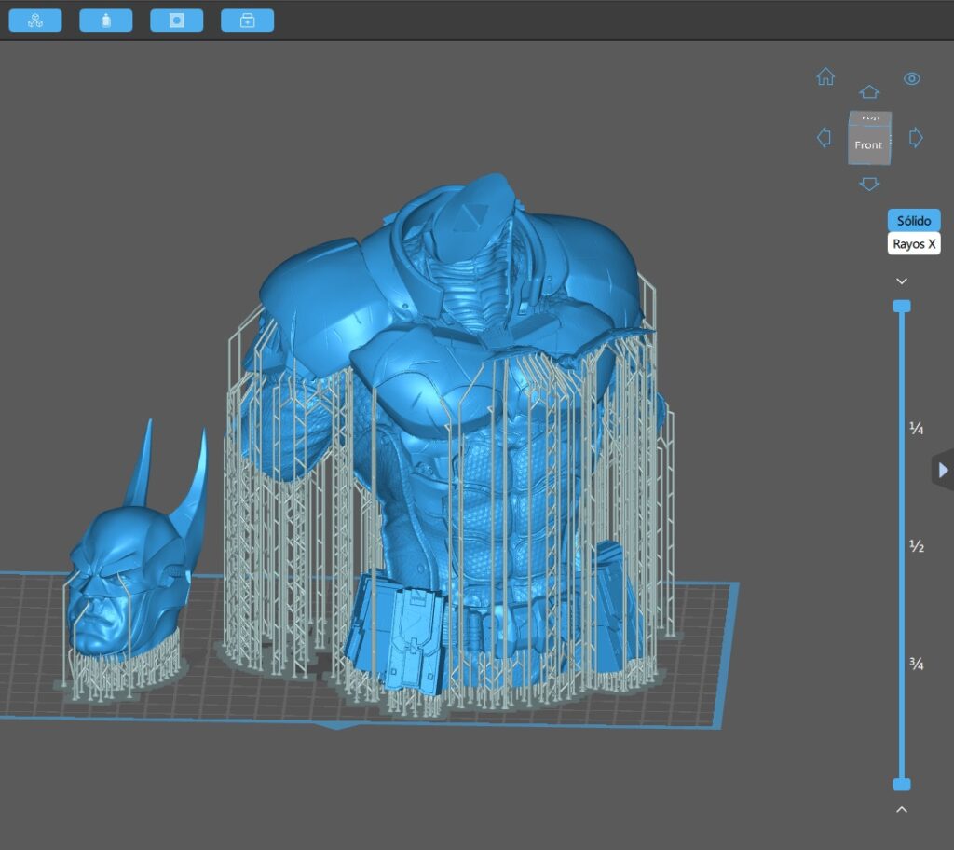The image size is (954, 850).
Task: Rotate the view downward with the down arrow icon
Action: (x=869, y=184)
